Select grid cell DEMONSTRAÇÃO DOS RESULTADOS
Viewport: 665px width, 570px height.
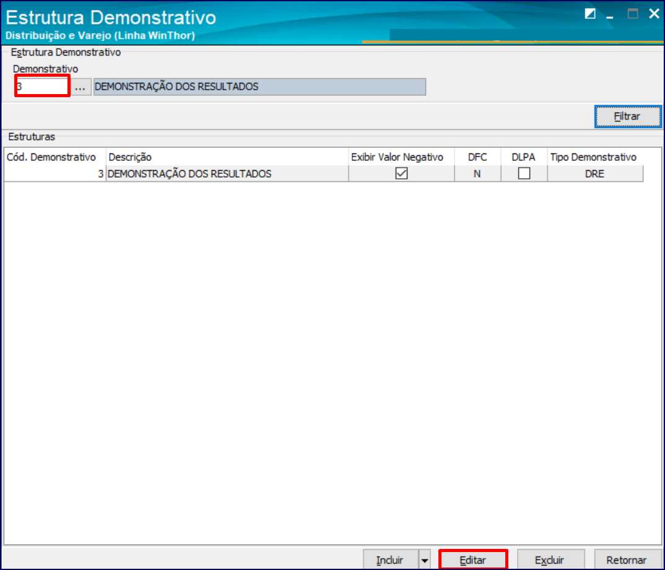(x=227, y=174)
